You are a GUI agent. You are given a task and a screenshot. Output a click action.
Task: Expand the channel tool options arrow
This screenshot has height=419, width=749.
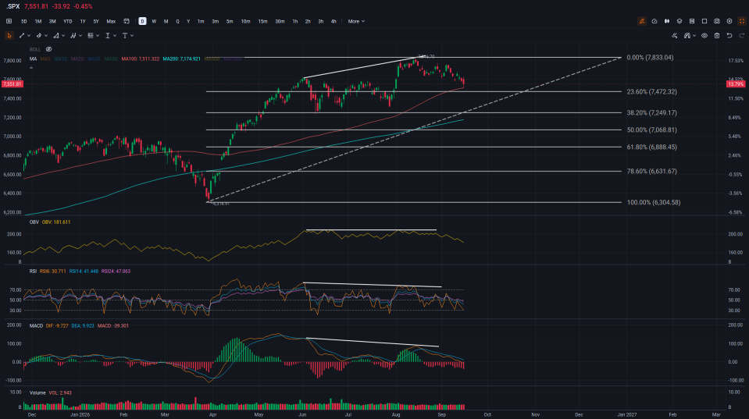46,36
